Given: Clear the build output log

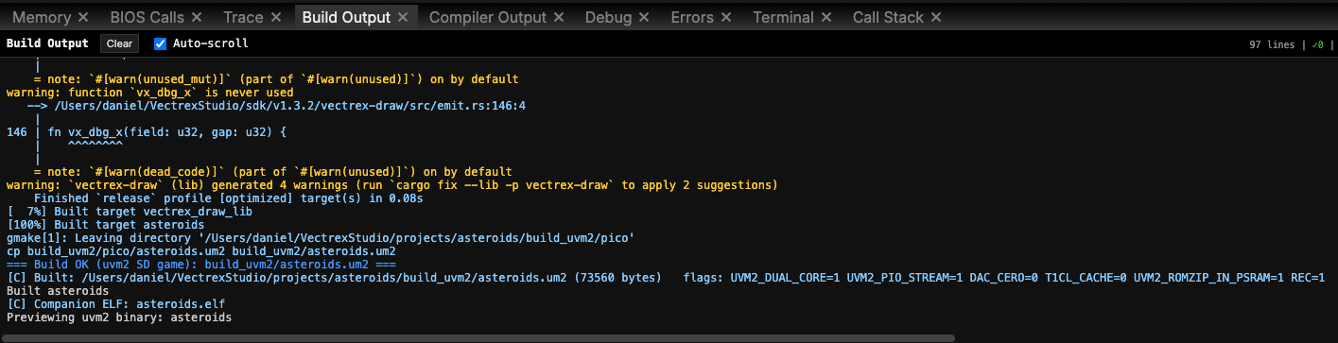Looking at the screenshot, I should tap(119, 43).
